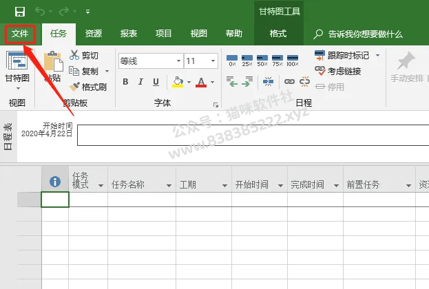Open the 任务名称 column filter arrow
The width and height of the screenshot is (429, 289).
[169, 185]
